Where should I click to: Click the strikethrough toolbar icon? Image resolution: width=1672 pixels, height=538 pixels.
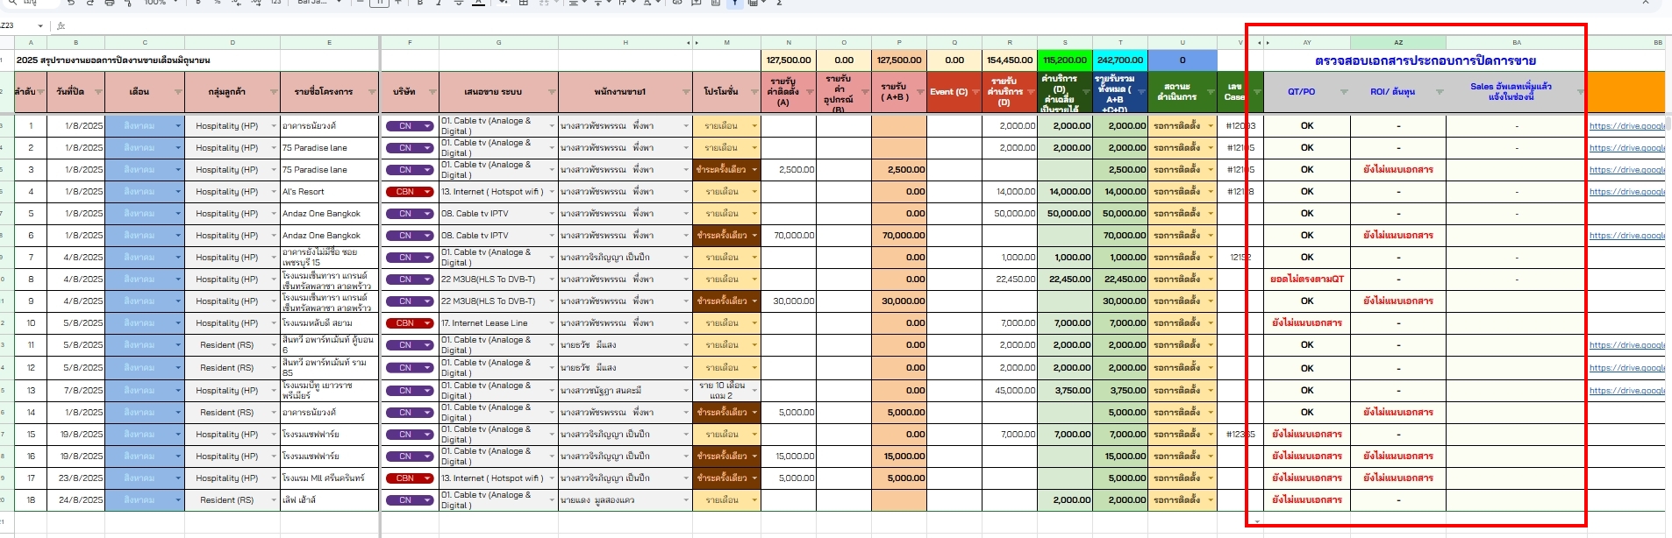458,4
